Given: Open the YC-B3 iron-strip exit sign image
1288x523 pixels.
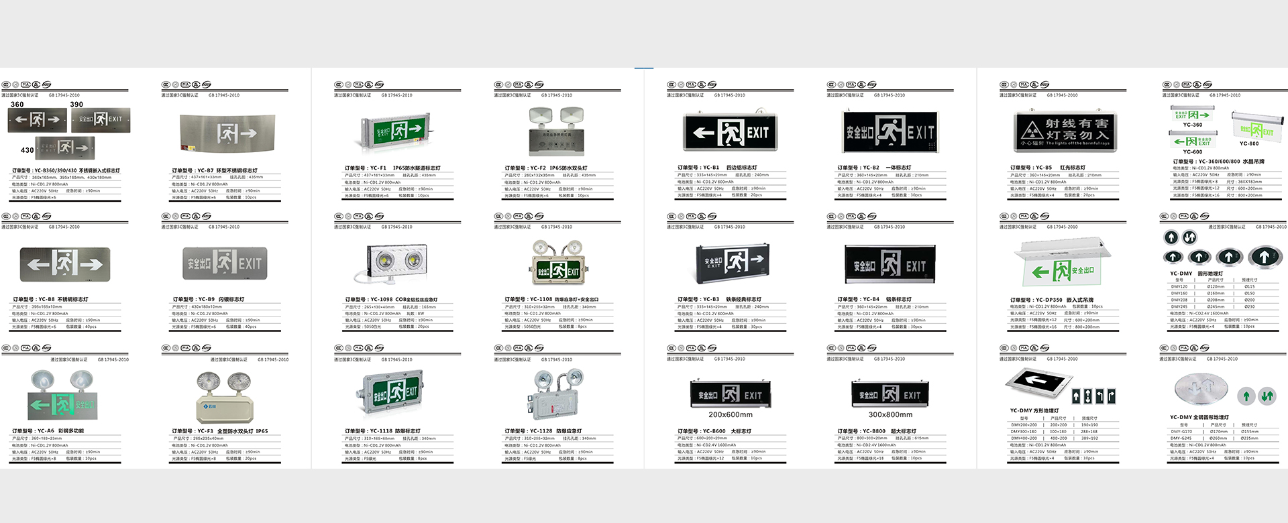Looking at the screenshot, I should (731, 262).
